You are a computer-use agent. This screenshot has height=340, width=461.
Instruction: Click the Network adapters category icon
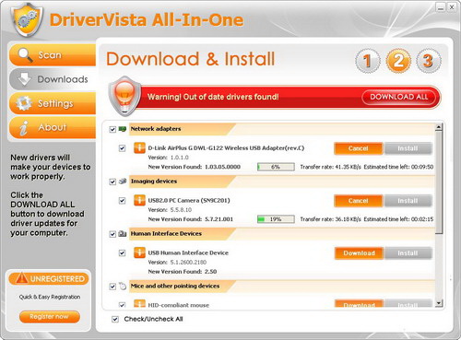(123, 129)
